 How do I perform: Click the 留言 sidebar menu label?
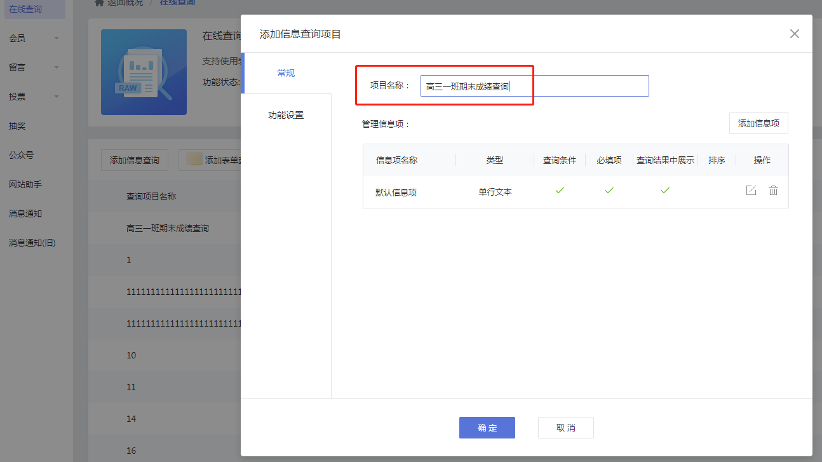tap(17, 67)
